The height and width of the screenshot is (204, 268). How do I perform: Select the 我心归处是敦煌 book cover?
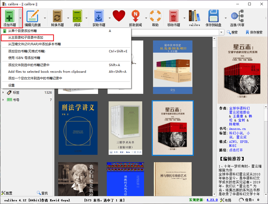click(78, 179)
